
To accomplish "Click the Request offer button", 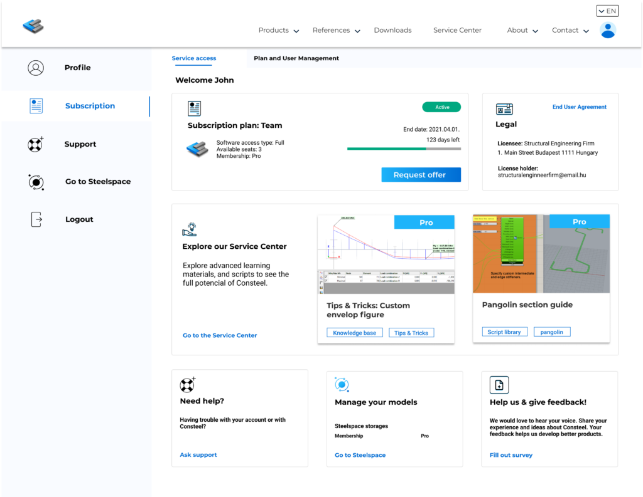I will tap(421, 175).
